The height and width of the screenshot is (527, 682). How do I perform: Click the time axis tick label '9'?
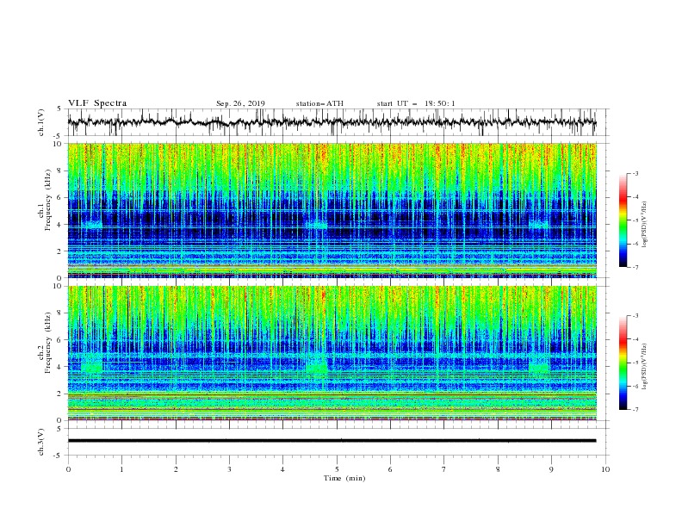[551, 469]
